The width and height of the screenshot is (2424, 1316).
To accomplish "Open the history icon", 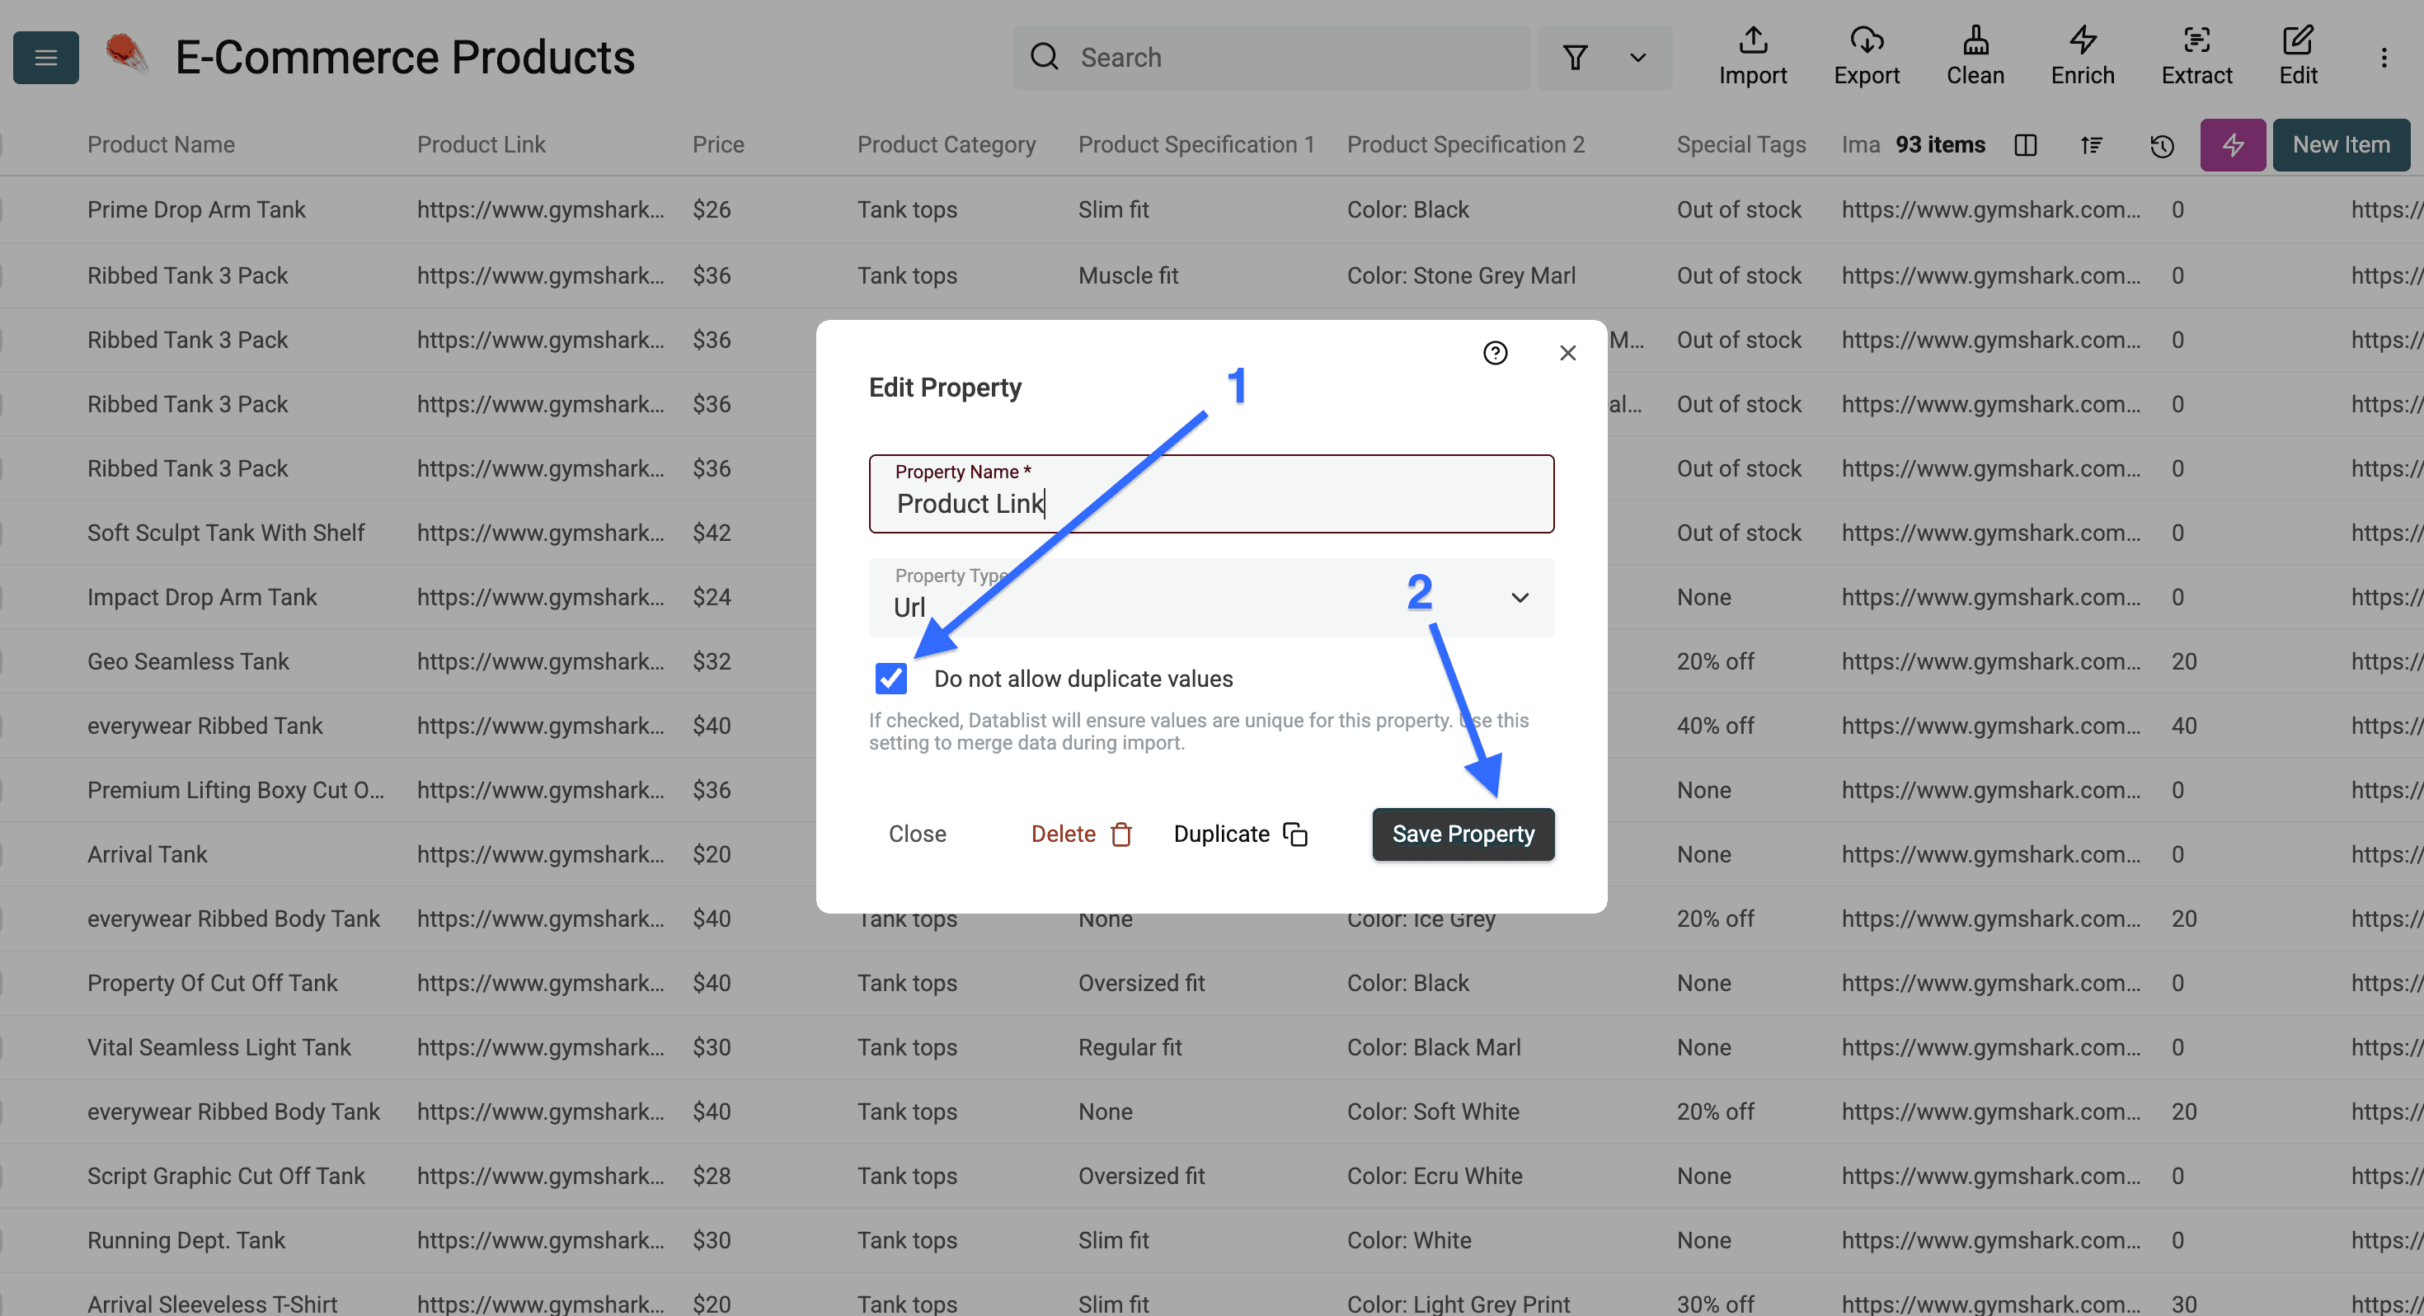I will tap(2162, 145).
